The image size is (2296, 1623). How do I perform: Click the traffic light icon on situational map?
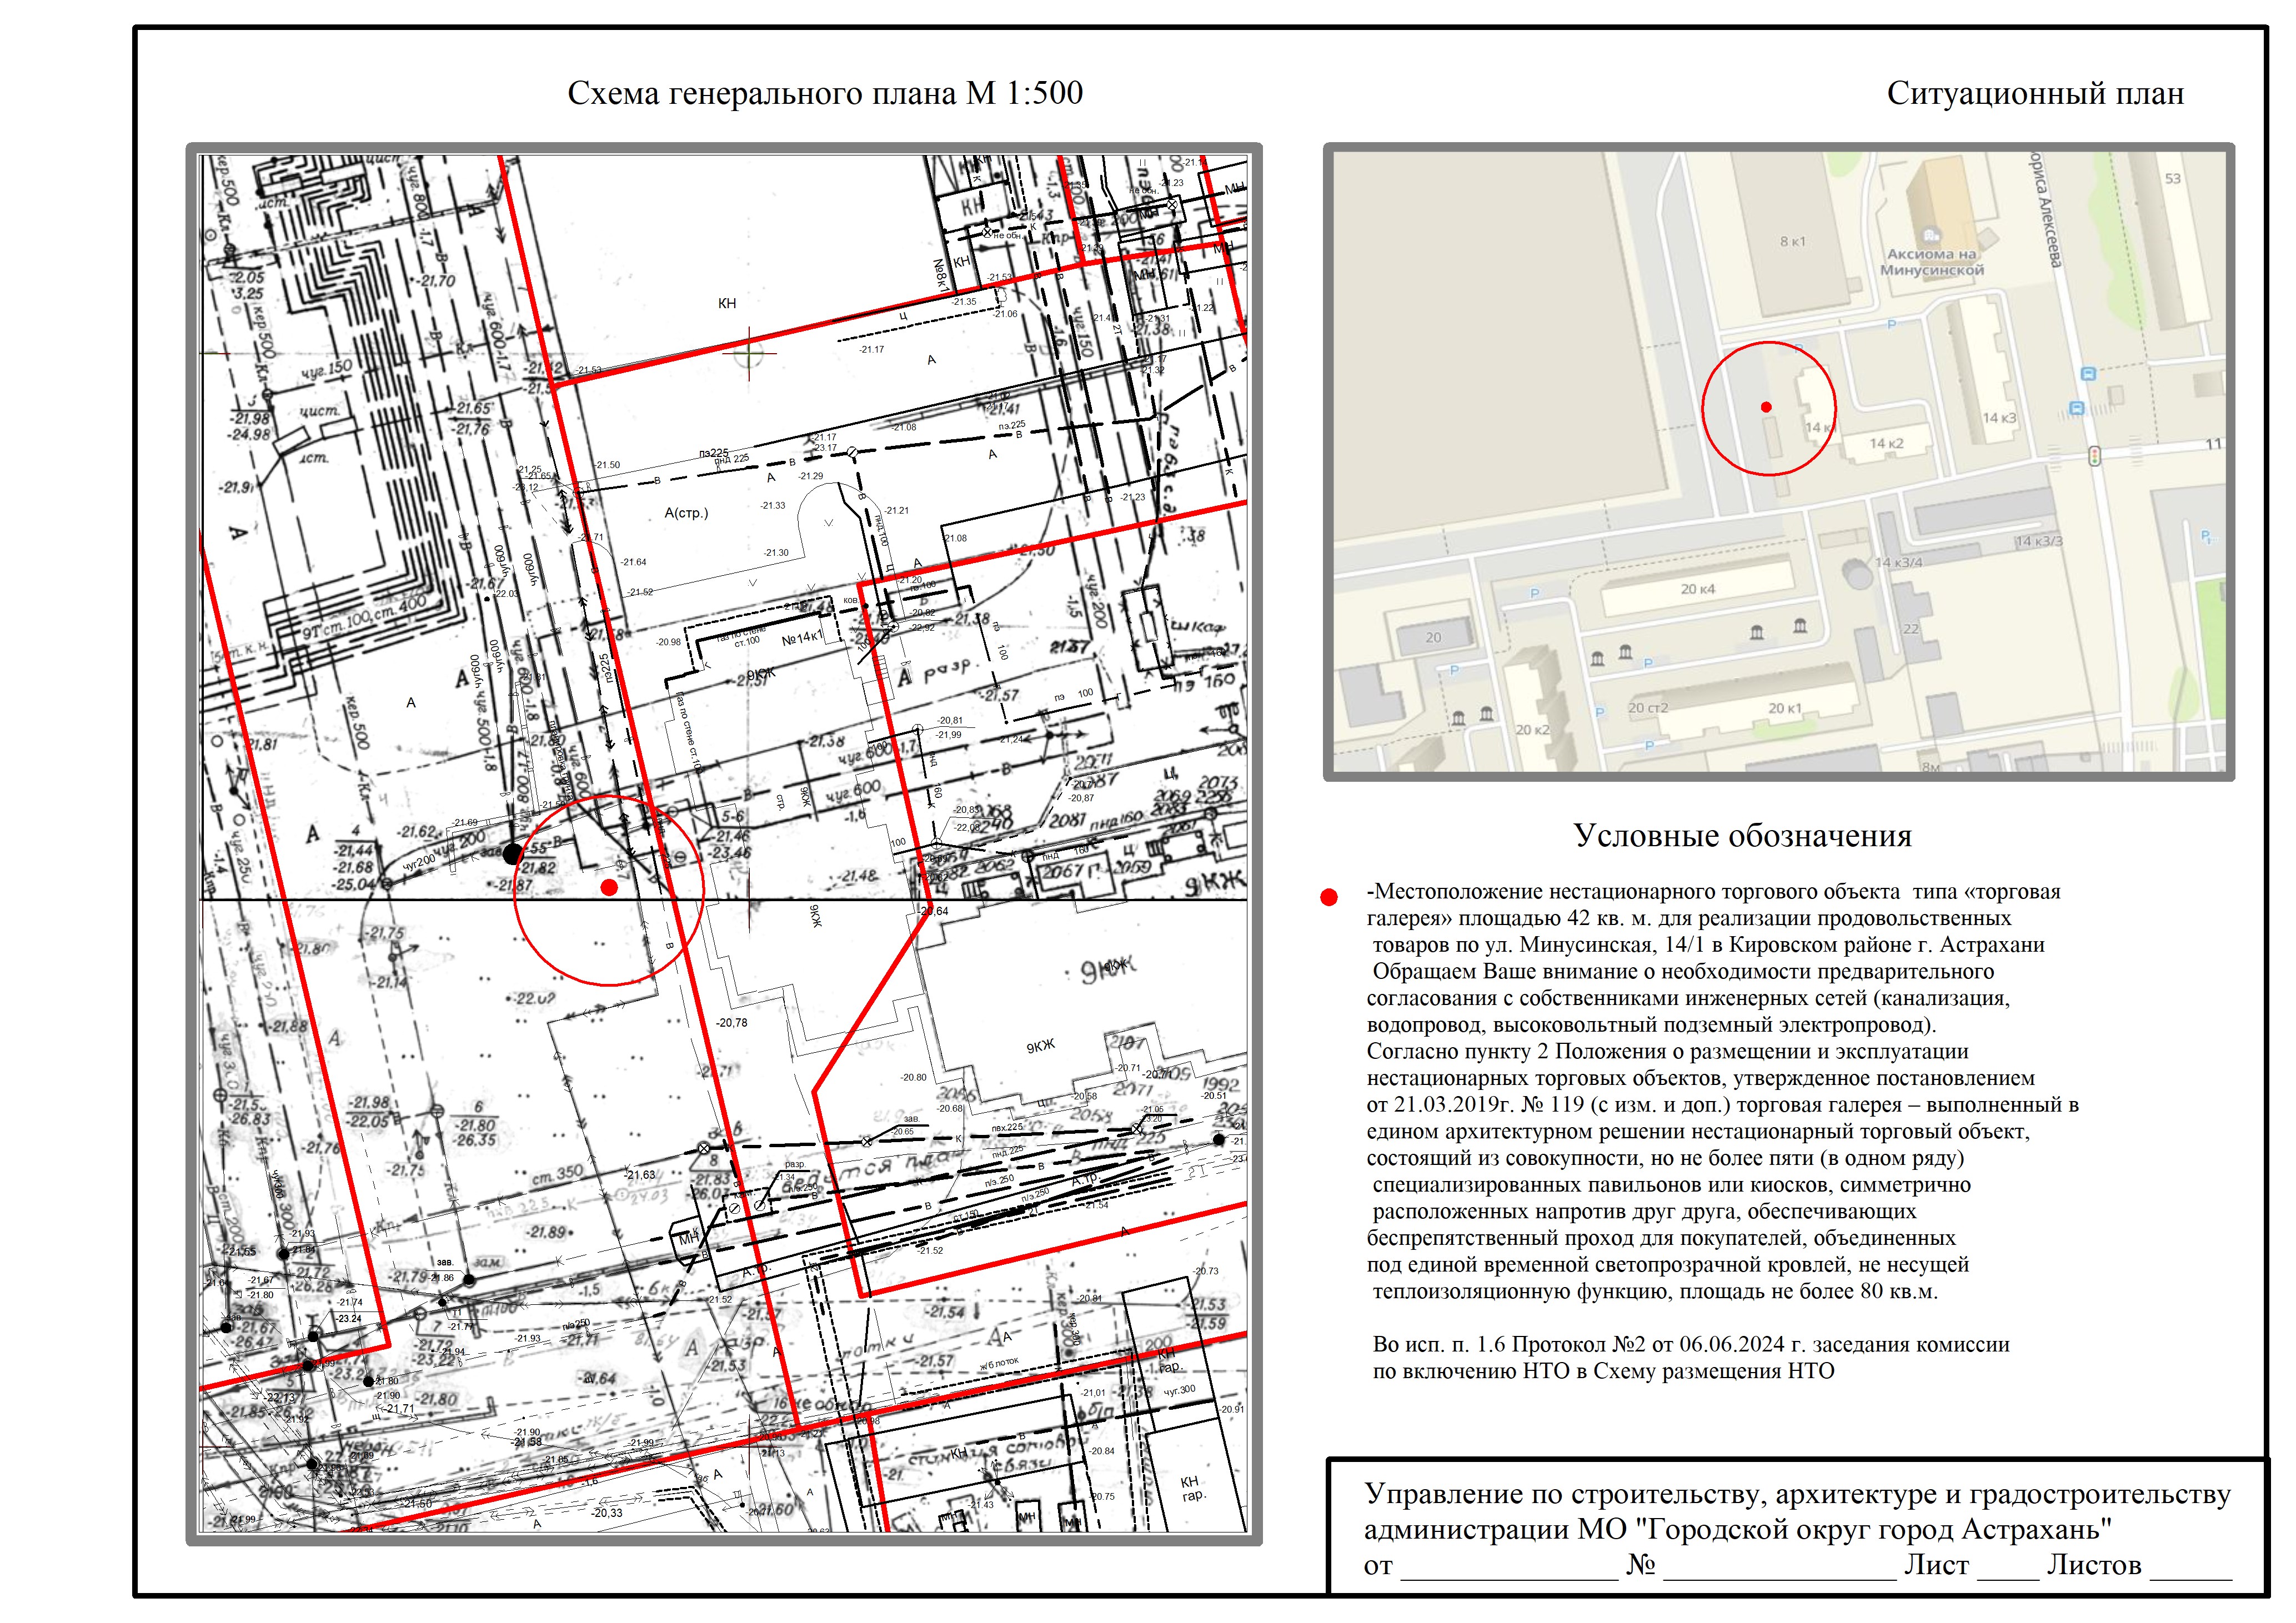[2094, 456]
